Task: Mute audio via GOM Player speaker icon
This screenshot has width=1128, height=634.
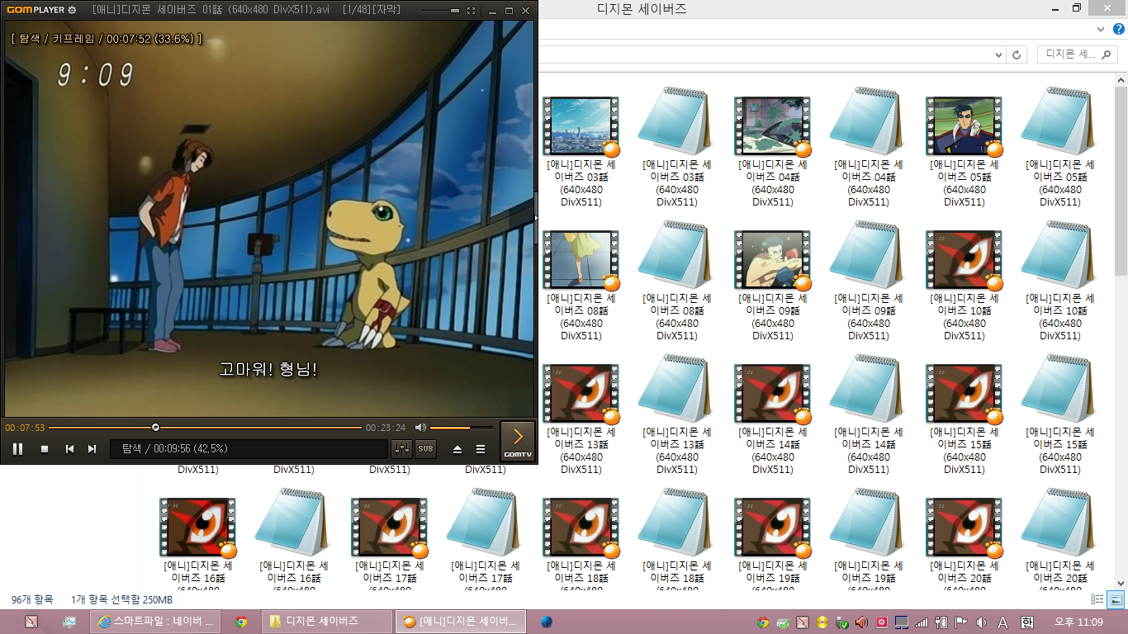Action: click(x=420, y=428)
